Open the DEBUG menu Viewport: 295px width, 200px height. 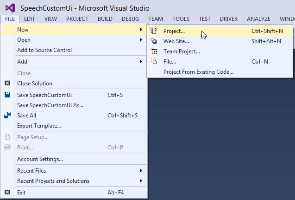[130, 19]
